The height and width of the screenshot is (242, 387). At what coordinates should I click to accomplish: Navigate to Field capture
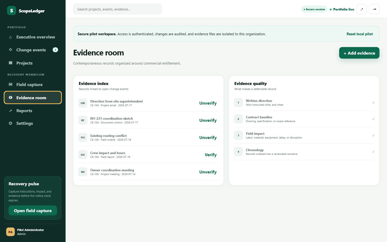click(x=33, y=84)
